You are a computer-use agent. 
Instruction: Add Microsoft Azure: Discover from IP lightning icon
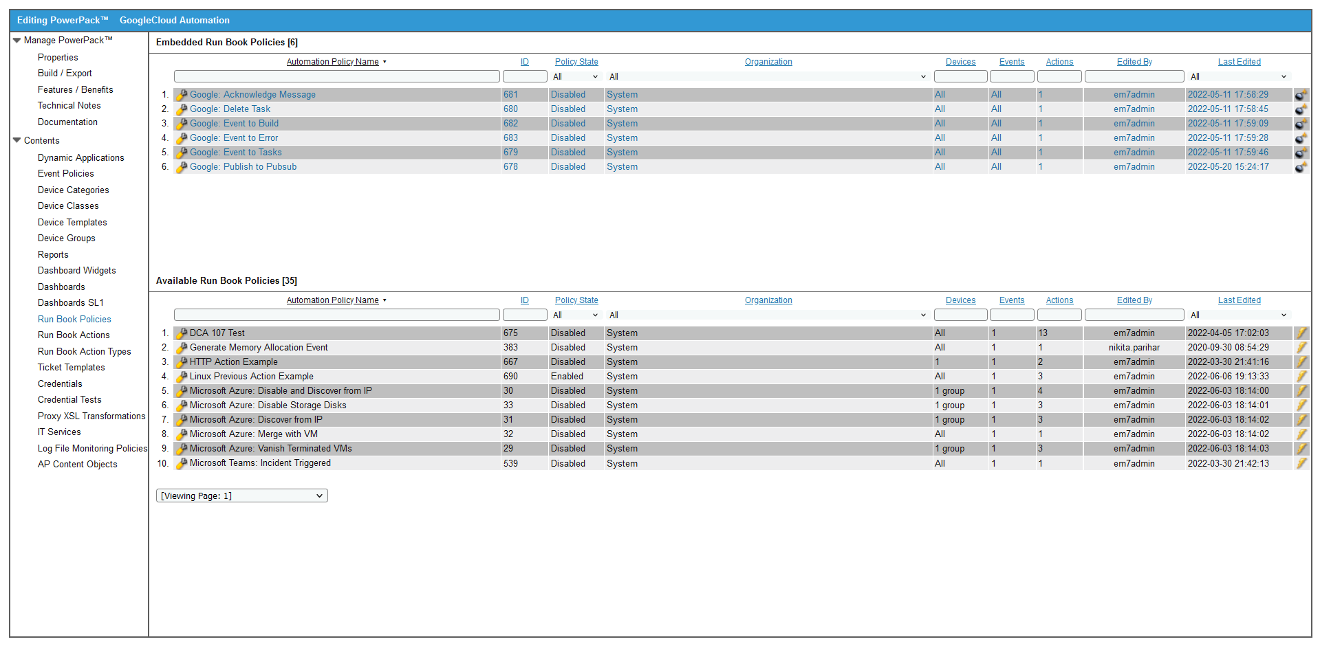point(1301,420)
